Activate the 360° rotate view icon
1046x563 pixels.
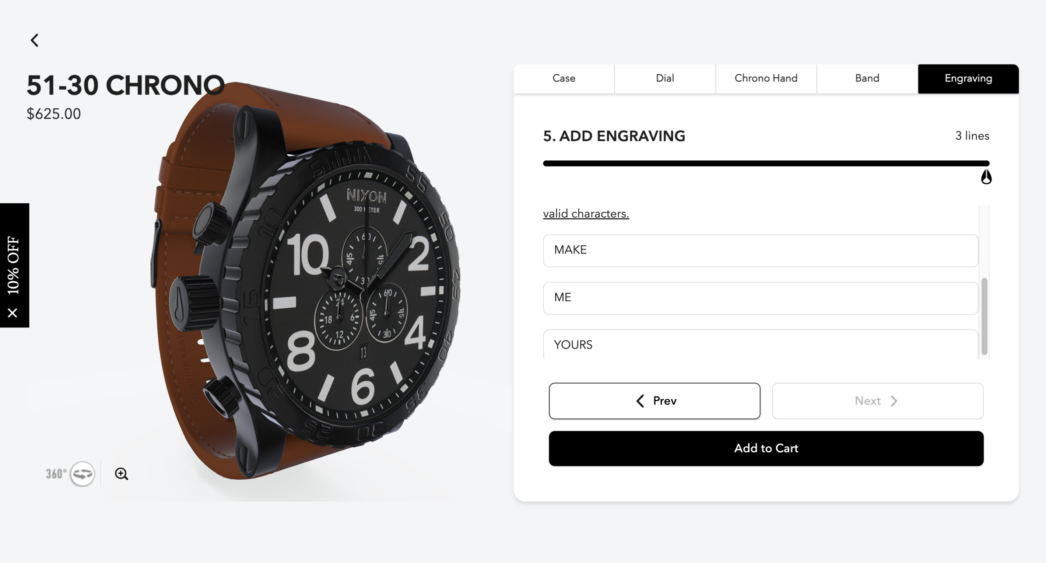pyautogui.click(x=82, y=474)
